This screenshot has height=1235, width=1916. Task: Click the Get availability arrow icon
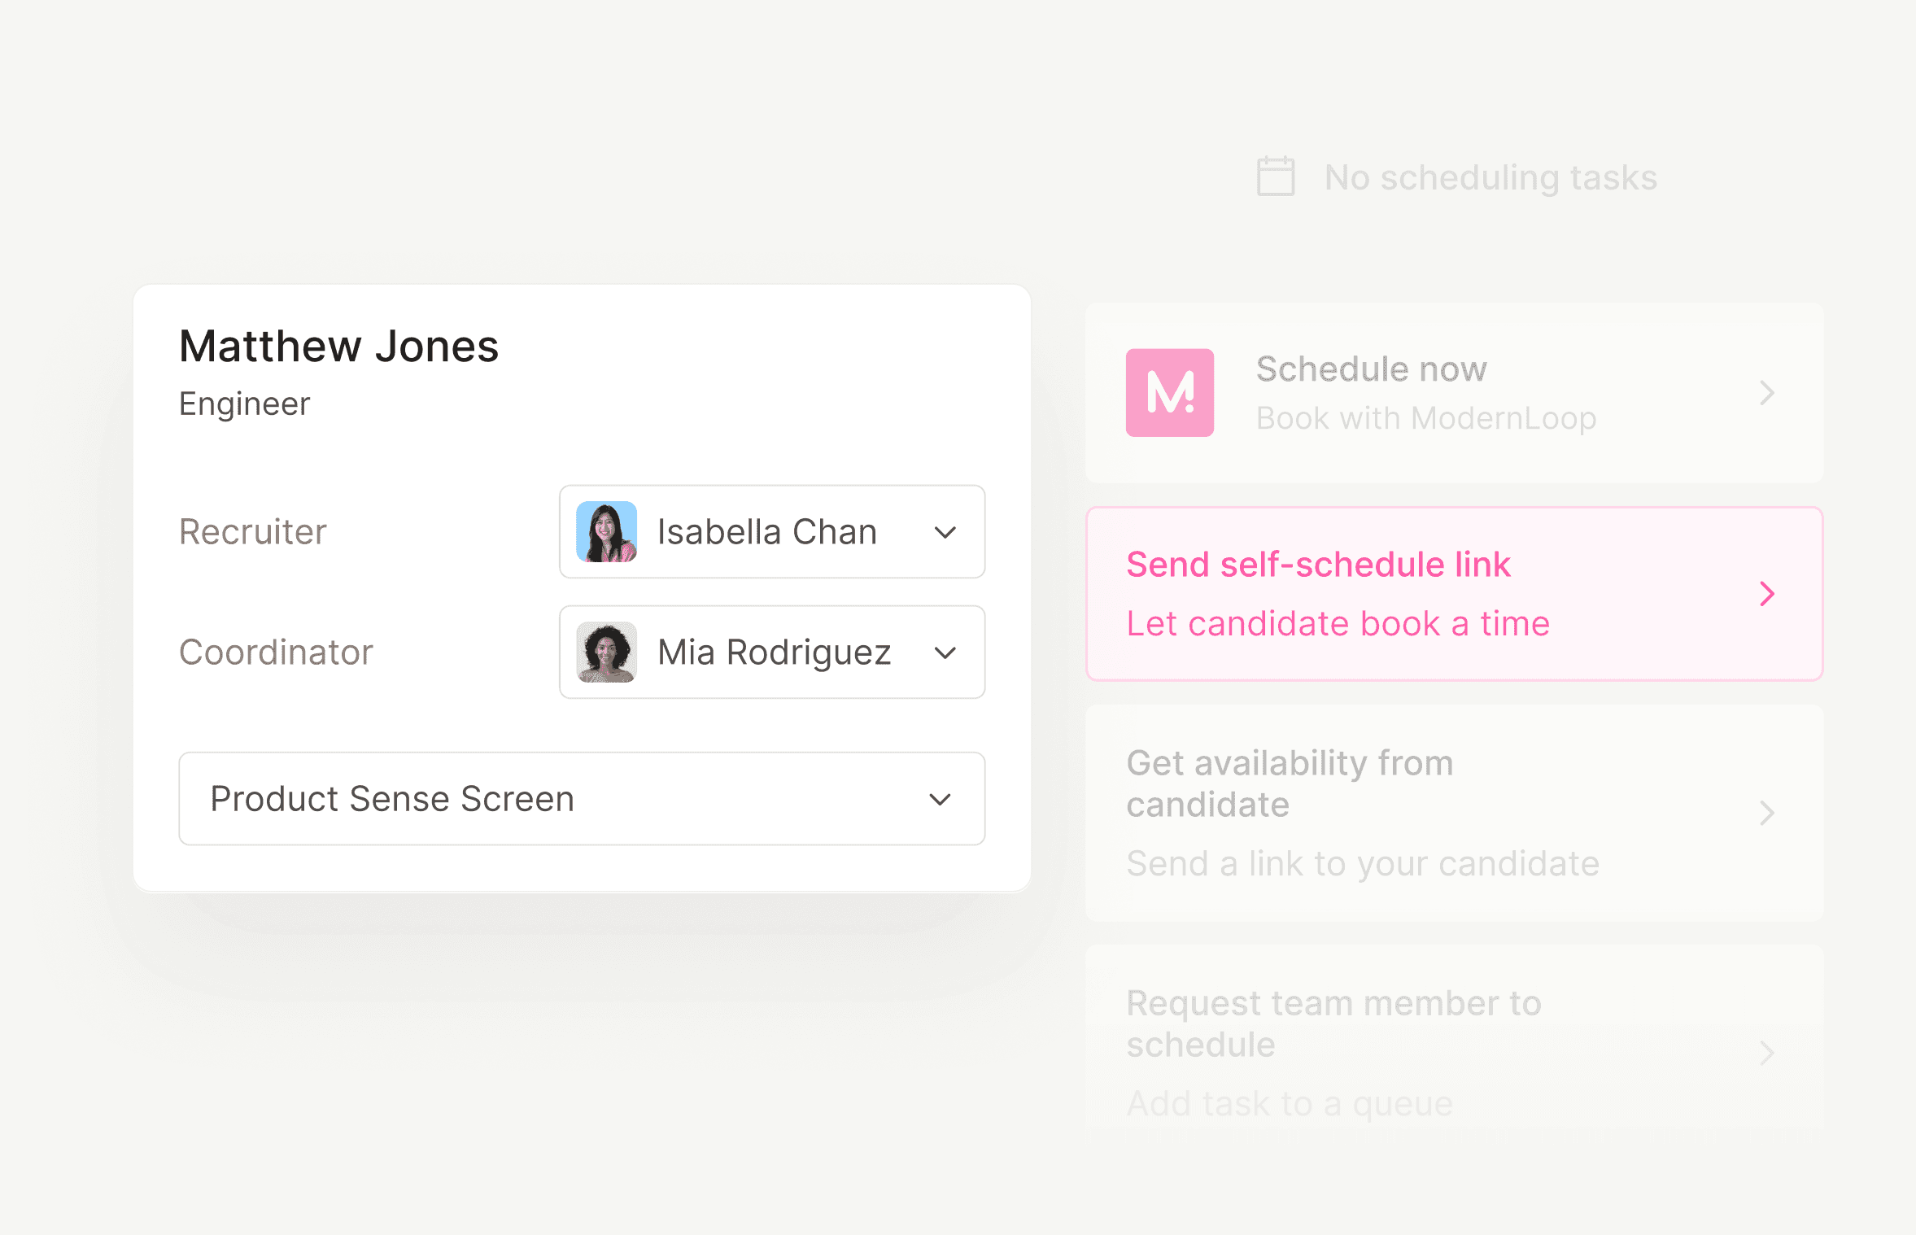coord(1766,813)
